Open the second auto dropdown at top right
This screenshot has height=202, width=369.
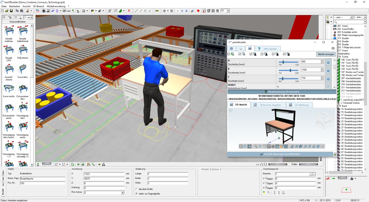pyautogui.click(x=365, y=17)
